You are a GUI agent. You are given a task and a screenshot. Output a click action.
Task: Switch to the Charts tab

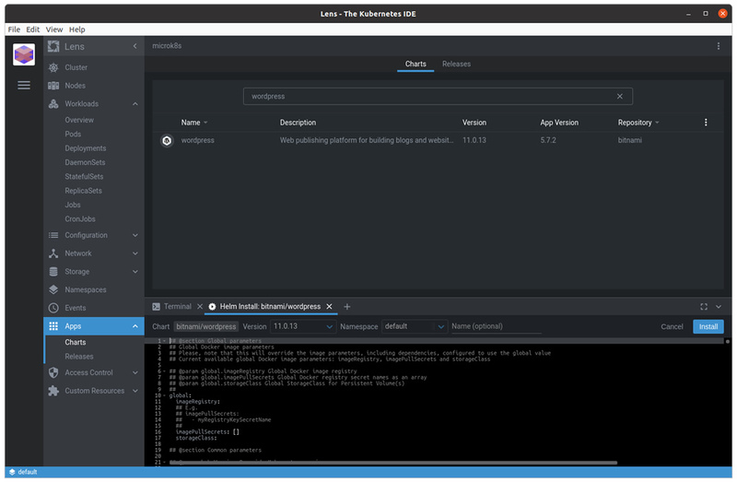415,64
